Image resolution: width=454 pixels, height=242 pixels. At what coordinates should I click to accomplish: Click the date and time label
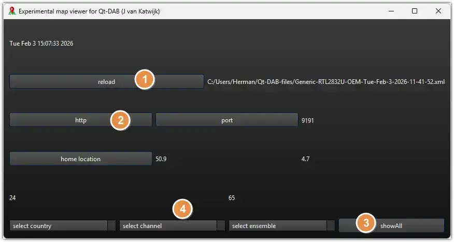[41, 44]
